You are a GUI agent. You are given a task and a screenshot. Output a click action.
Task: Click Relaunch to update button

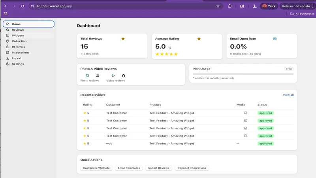pyautogui.click(x=297, y=6)
